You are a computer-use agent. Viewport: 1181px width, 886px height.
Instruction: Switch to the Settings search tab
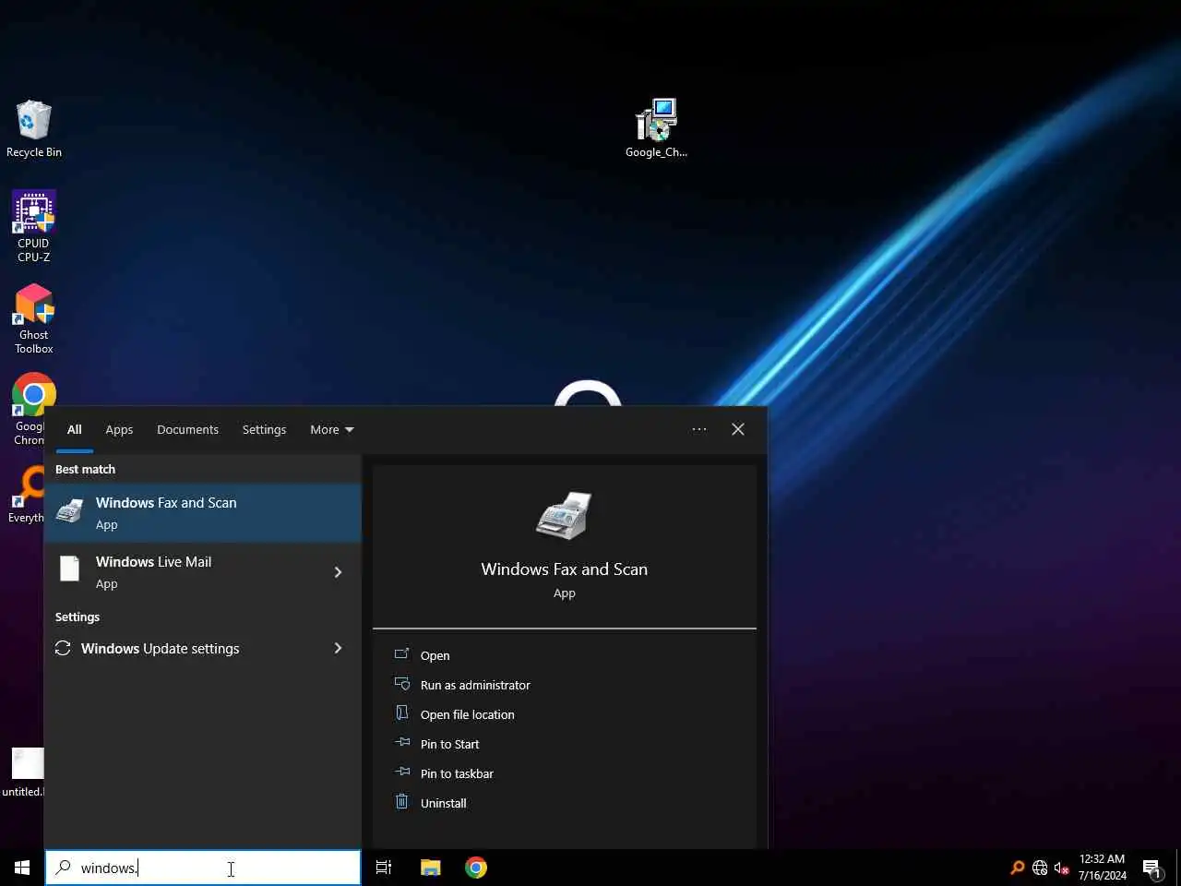264,429
